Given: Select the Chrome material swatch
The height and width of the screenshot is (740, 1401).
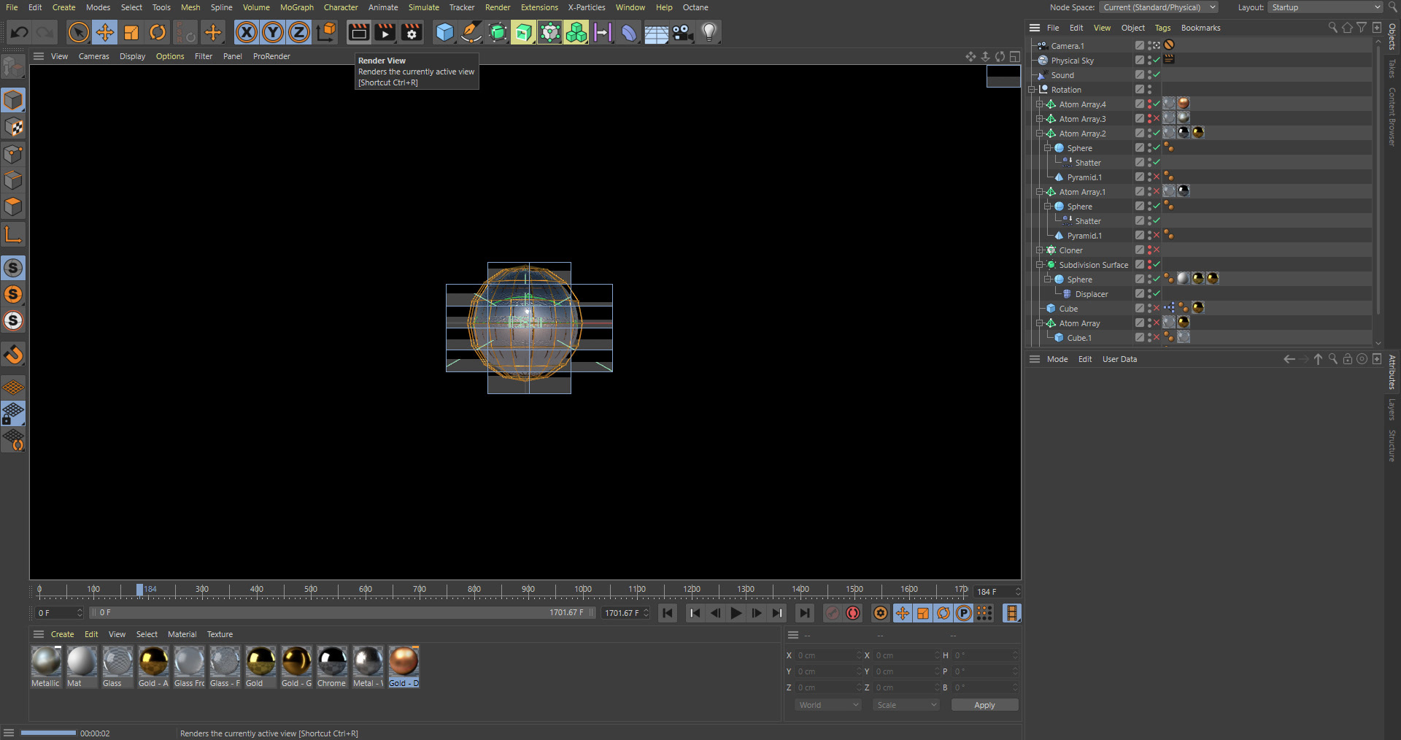Looking at the screenshot, I should tap(332, 666).
